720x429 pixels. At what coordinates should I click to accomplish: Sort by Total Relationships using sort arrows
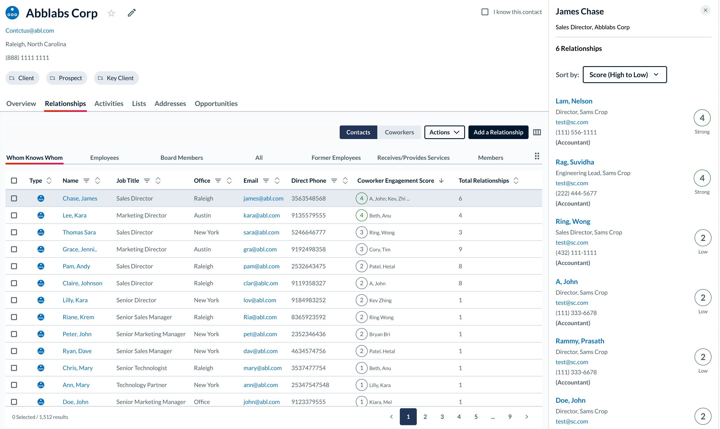click(x=516, y=180)
